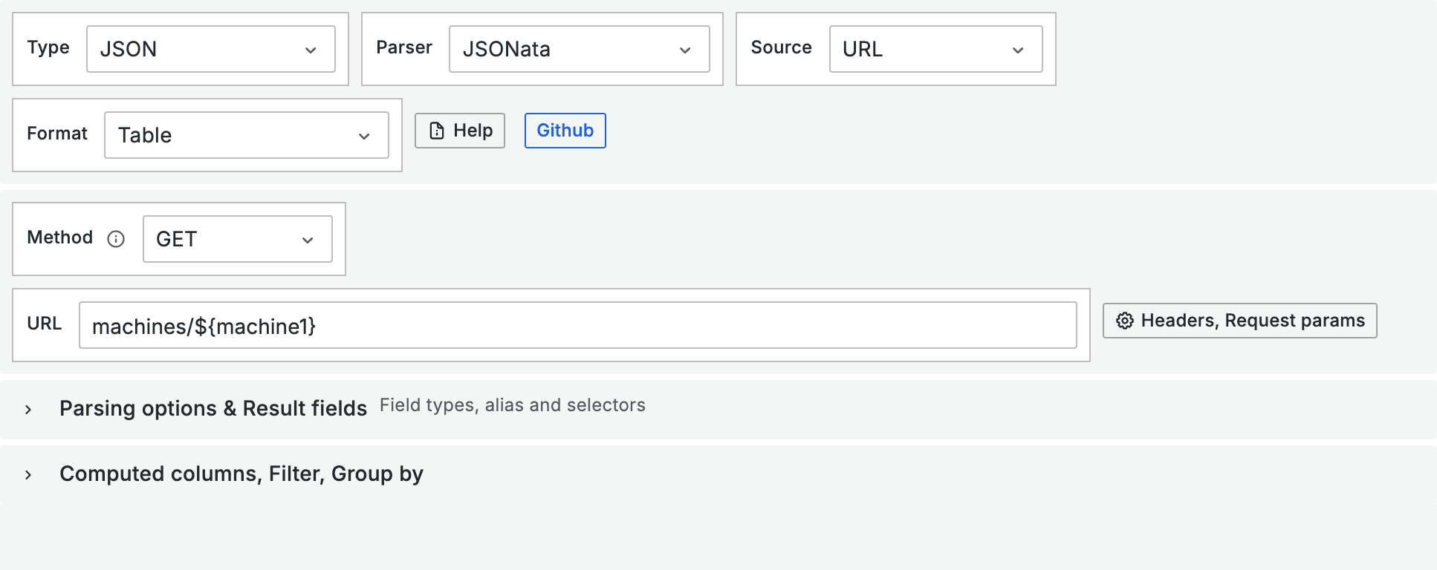The width and height of the screenshot is (1437, 570).
Task: Click the chevron arrow in Method dropdown
Action: (308, 240)
